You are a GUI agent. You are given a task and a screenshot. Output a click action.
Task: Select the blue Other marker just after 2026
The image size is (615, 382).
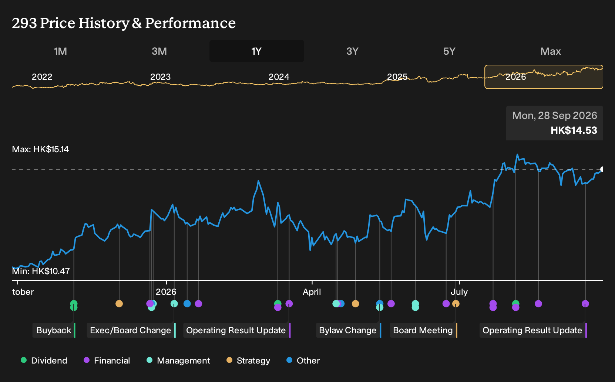tap(187, 304)
